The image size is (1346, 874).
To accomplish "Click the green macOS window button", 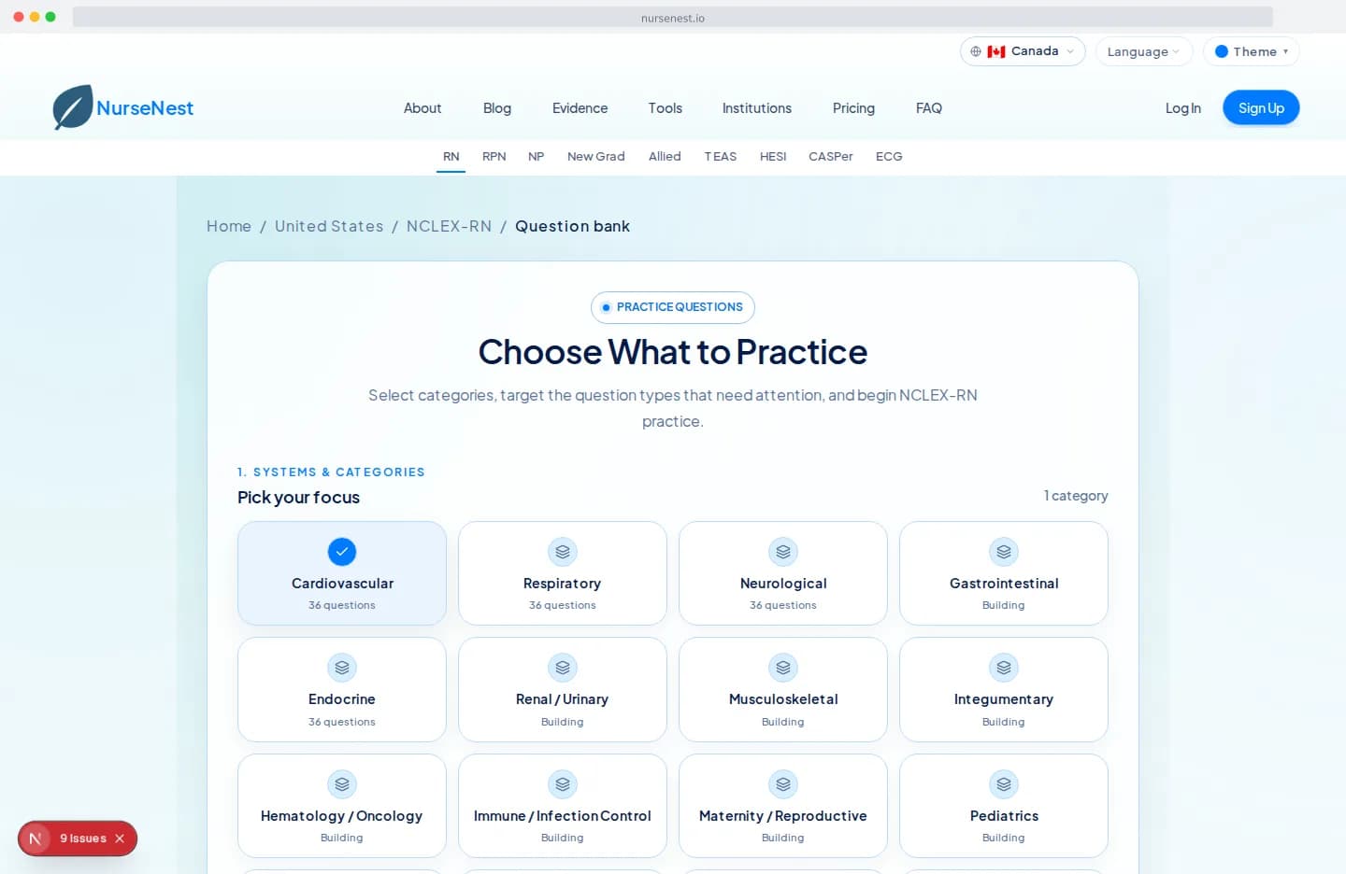I will pos(50,17).
